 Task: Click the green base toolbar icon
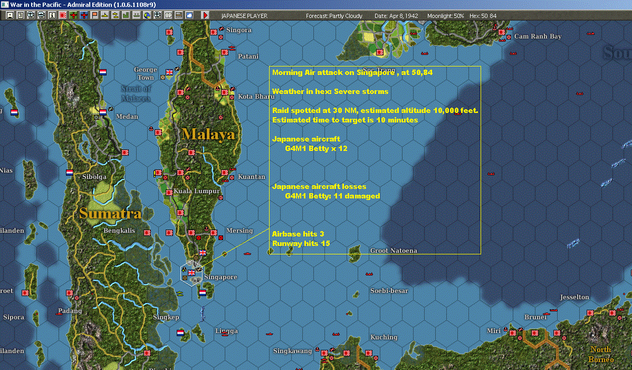[x=126, y=15]
